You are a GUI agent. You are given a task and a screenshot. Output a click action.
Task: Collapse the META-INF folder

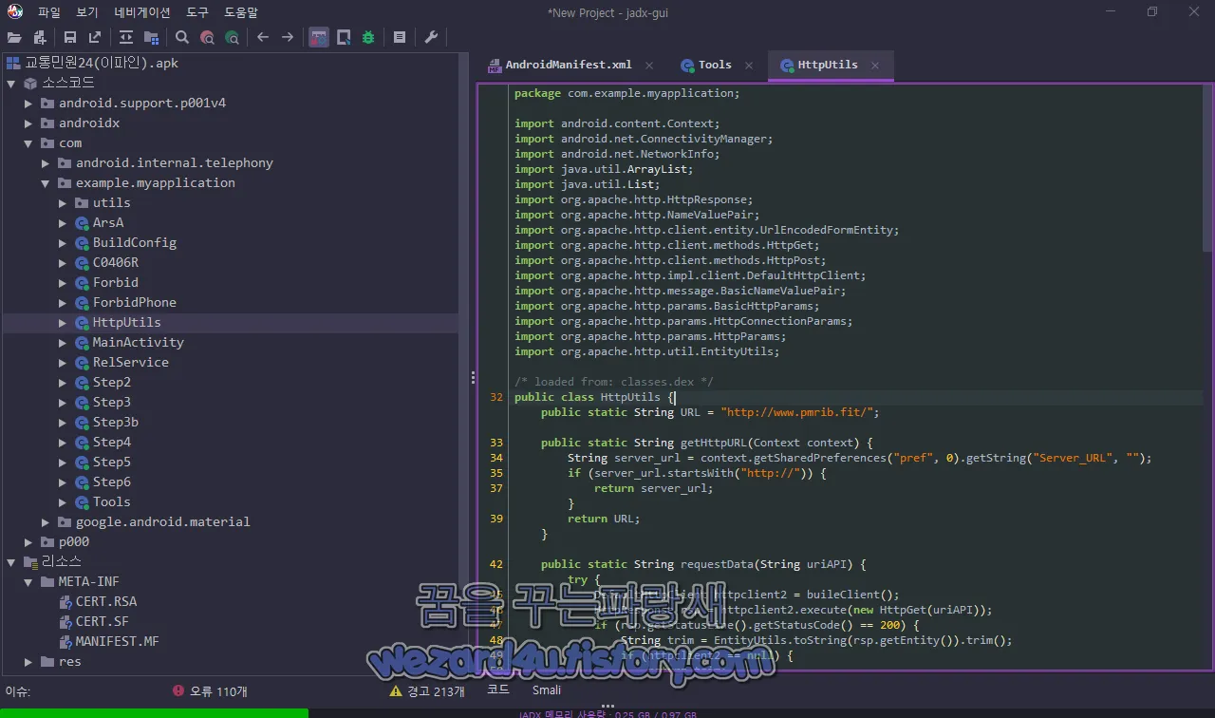(28, 582)
